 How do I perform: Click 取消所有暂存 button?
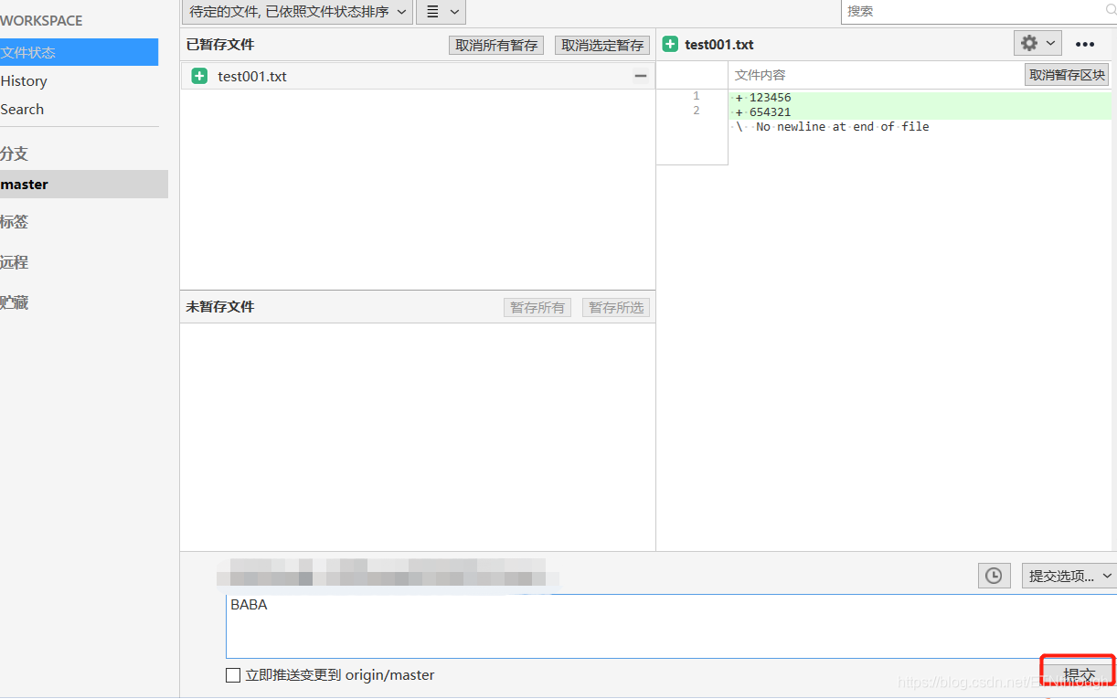pos(496,45)
